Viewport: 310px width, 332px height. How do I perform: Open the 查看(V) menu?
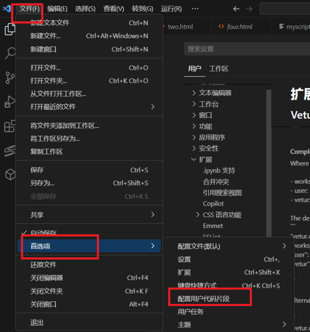coord(114,9)
